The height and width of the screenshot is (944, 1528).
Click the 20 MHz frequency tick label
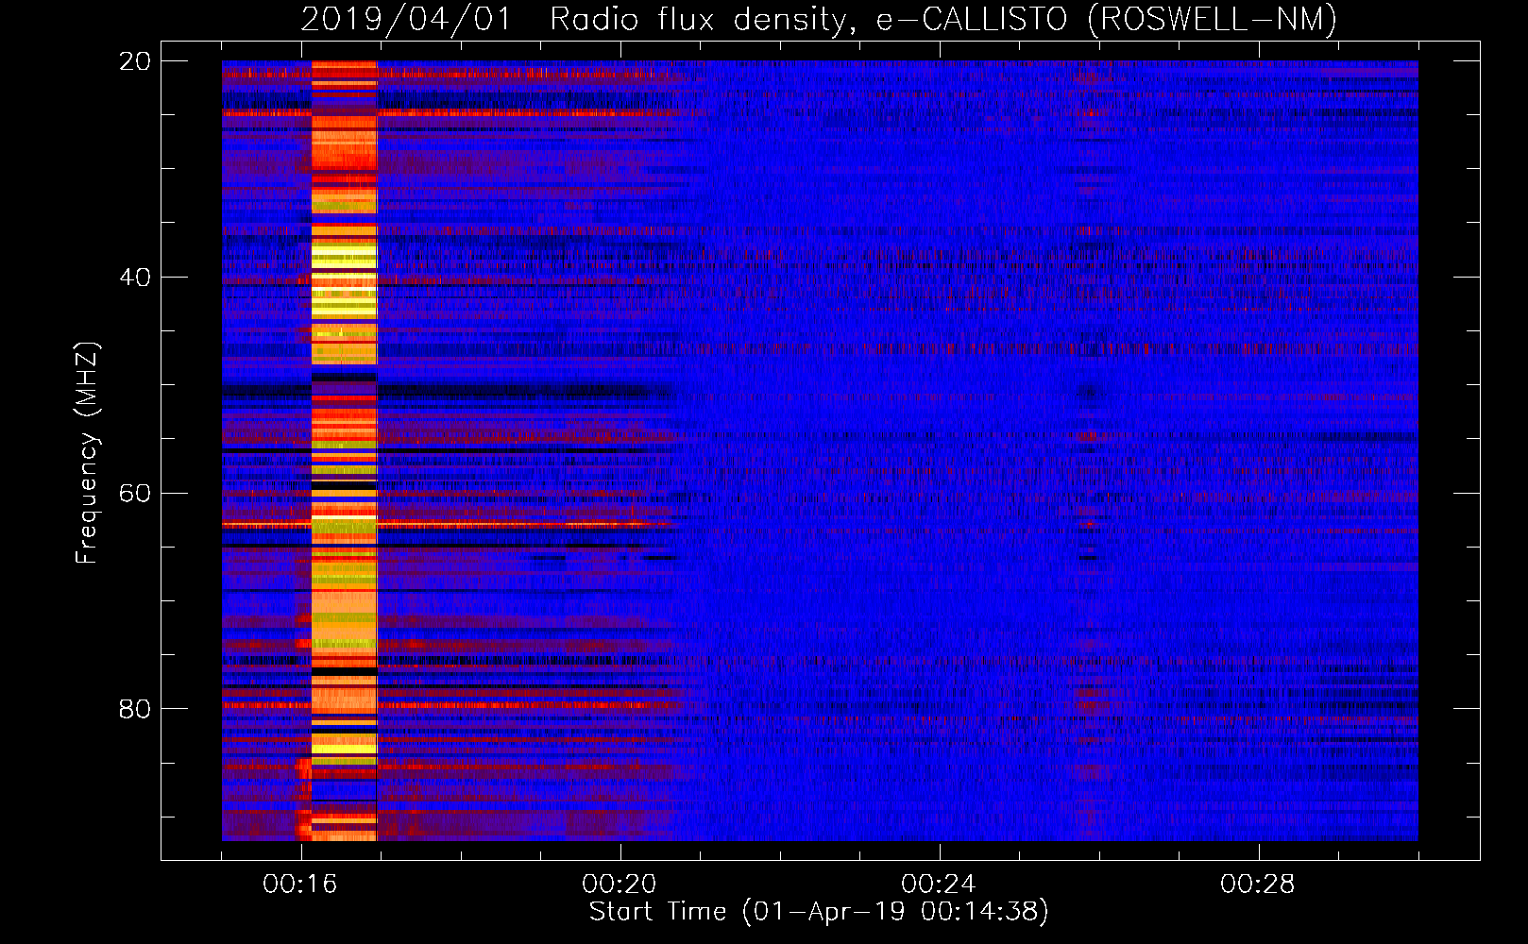tap(135, 61)
